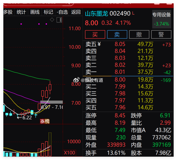Click the red 买 buy button
The height and width of the screenshot is (160, 177).
(x=95, y=34)
